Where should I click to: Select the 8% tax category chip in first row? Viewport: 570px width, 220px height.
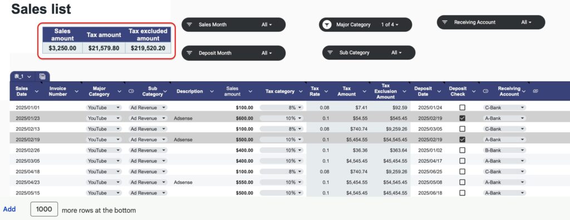tap(282, 107)
